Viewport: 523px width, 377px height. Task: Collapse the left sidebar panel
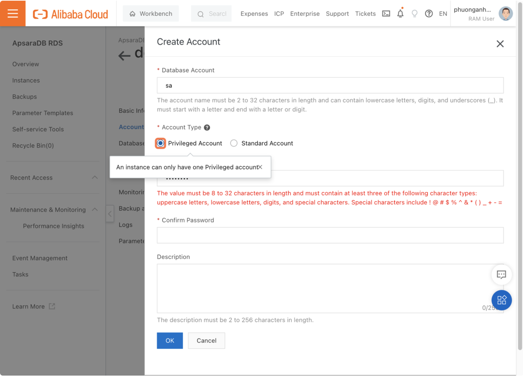click(110, 214)
